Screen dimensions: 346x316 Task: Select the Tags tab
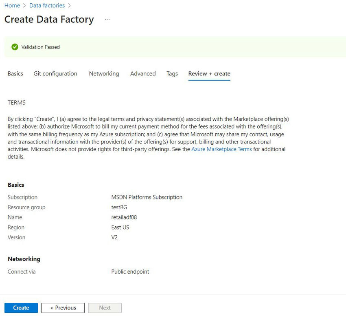[172, 73]
